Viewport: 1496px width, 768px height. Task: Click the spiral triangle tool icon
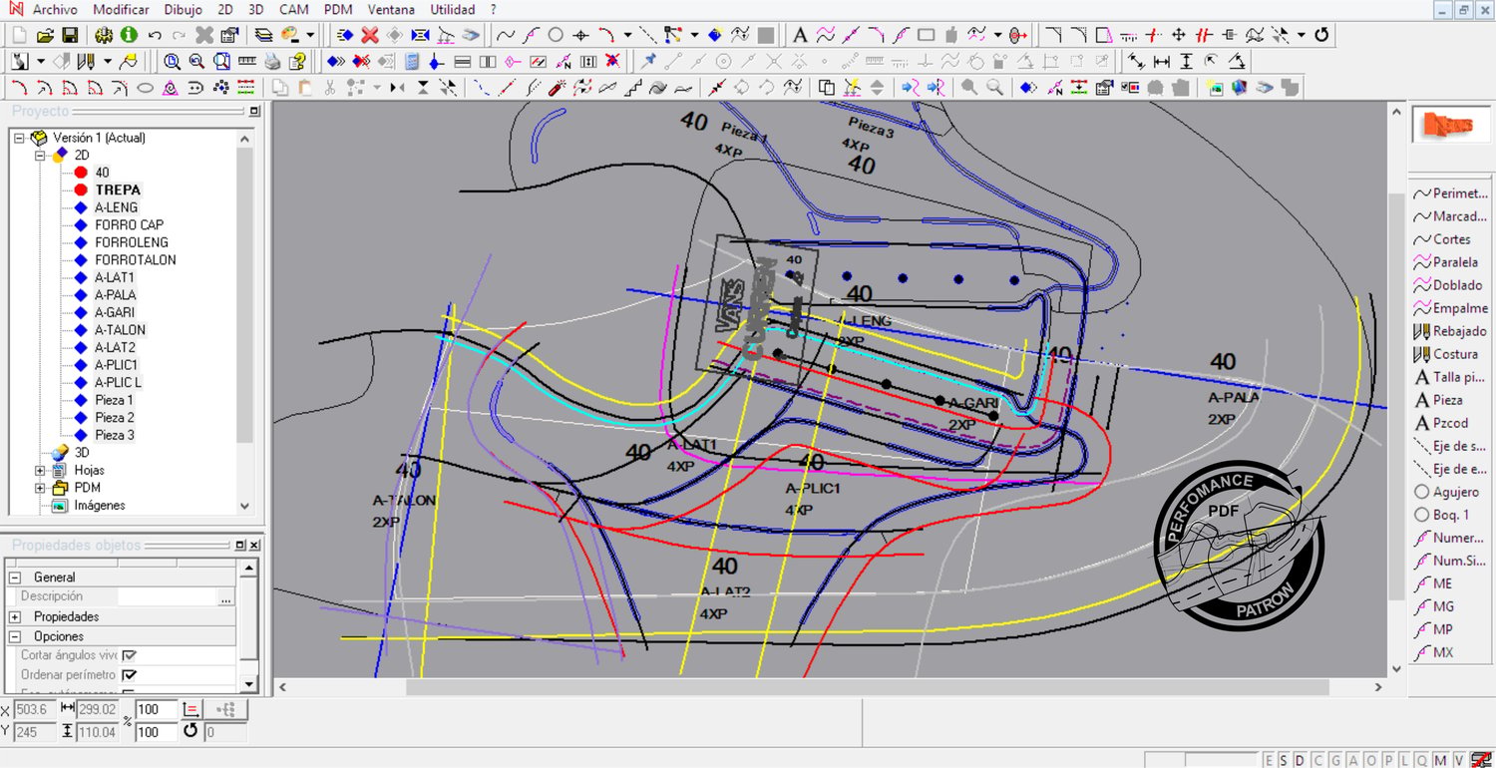(171, 88)
